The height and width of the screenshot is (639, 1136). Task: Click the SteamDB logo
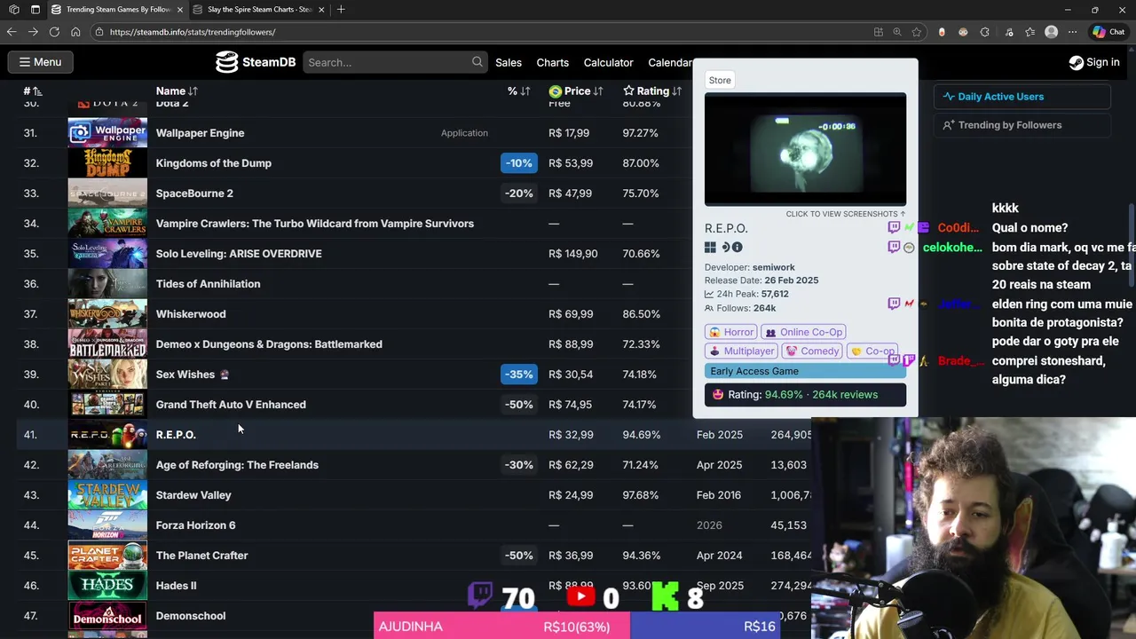click(256, 62)
